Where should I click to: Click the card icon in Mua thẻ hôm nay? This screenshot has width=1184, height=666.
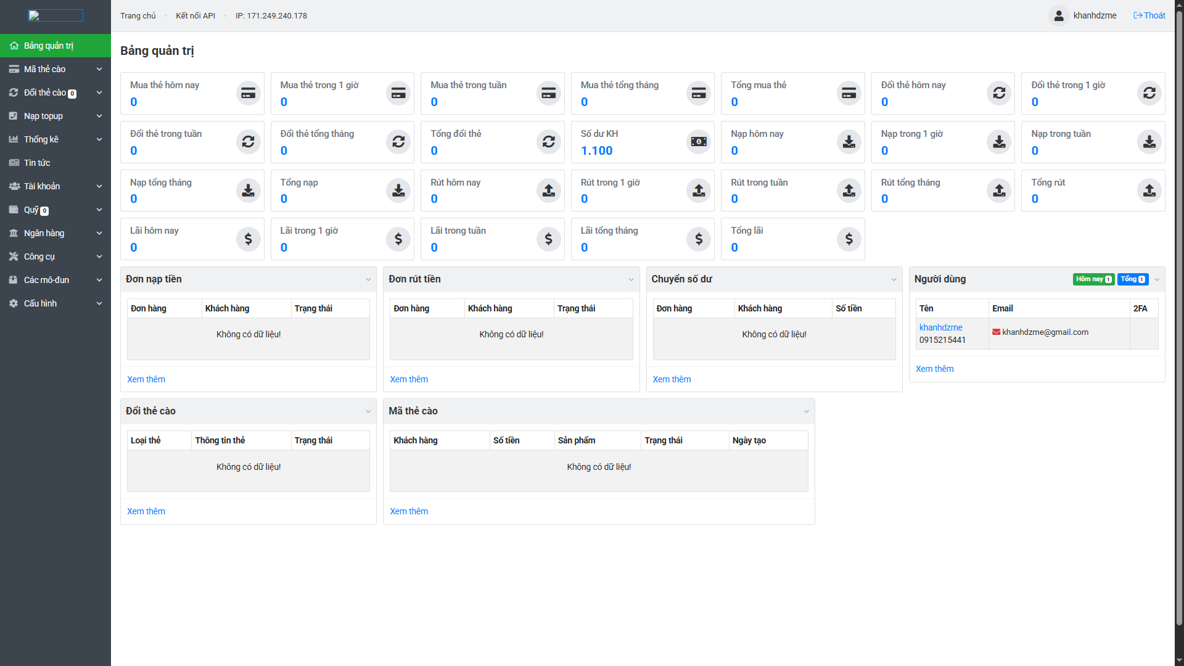pyautogui.click(x=248, y=93)
